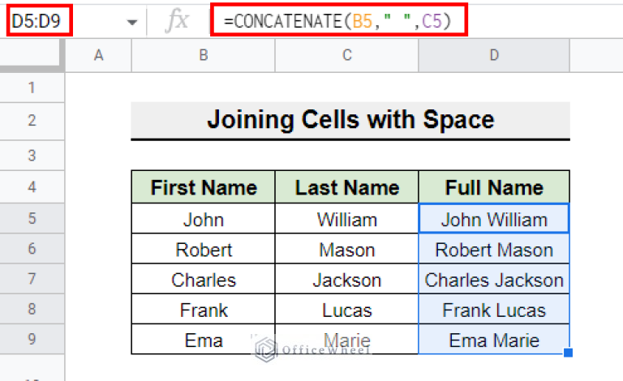This screenshot has width=623, height=381.
Task: Click the fx function icon
Action: (177, 19)
